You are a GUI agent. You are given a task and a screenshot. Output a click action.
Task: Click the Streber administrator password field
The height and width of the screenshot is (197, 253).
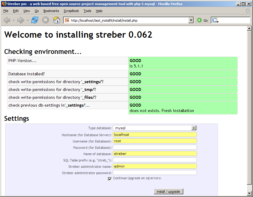(155, 173)
